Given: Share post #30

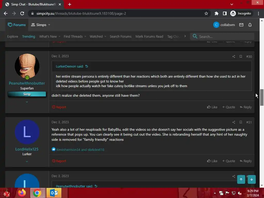Looking at the screenshot, I should [x=234, y=56].
